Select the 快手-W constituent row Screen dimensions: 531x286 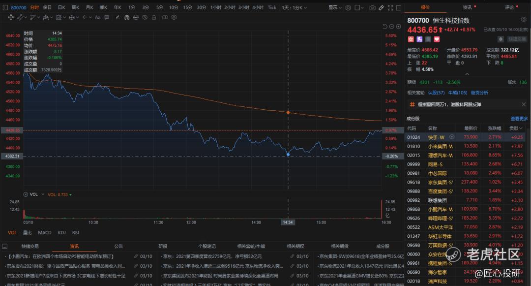[466, 137]
